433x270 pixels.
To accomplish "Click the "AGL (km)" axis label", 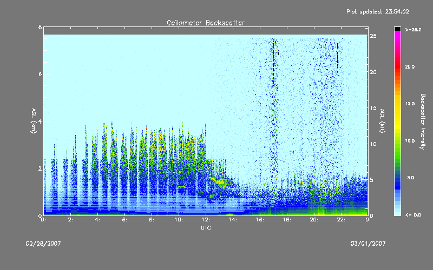I will pyautogui.click(x=34, y=121).
